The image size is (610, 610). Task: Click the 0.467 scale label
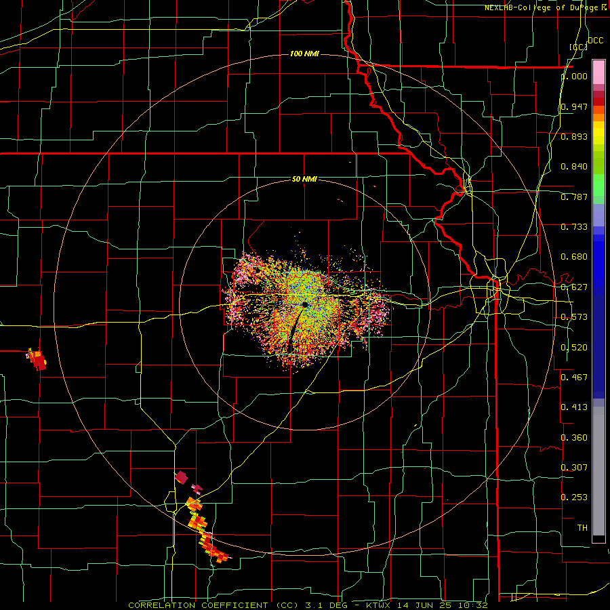coord(574,378)
